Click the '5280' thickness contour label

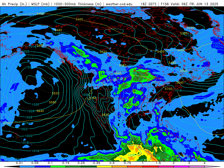184,33
